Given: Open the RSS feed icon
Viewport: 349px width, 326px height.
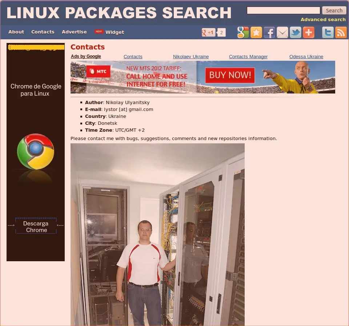Looking at the screenshot, I should (x=341, y=32).
